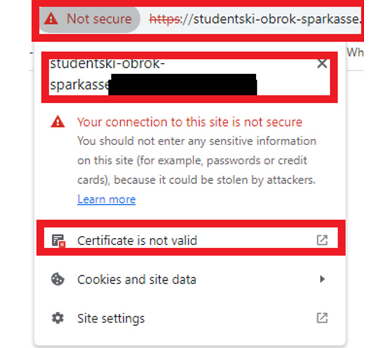This screenshot has height=348, width=392.
Task: Click the external link icon beside Site settings
Action: pyautogui.click(x=322, y=317)
